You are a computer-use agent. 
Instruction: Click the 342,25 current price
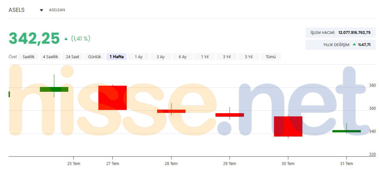click(34, 39)
